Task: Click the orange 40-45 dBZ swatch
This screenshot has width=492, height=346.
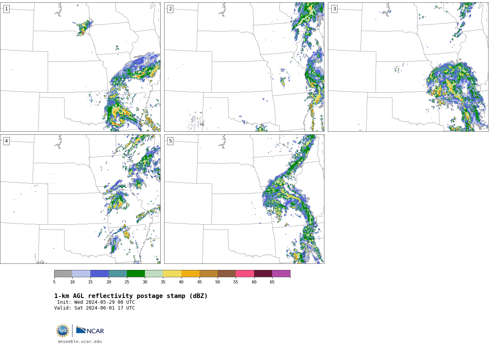Action: pyautogui.click(x=190, y=274)
